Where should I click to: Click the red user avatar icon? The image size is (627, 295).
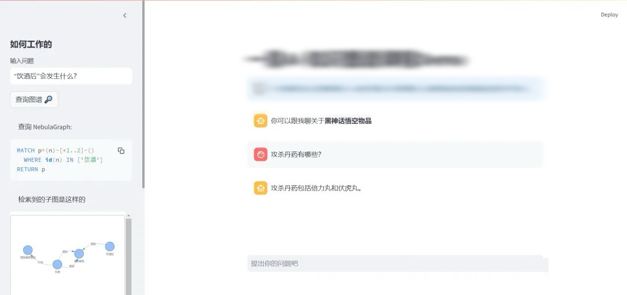click(260, 154)
